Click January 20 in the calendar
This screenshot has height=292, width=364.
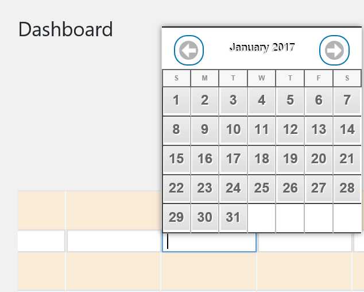319,159
